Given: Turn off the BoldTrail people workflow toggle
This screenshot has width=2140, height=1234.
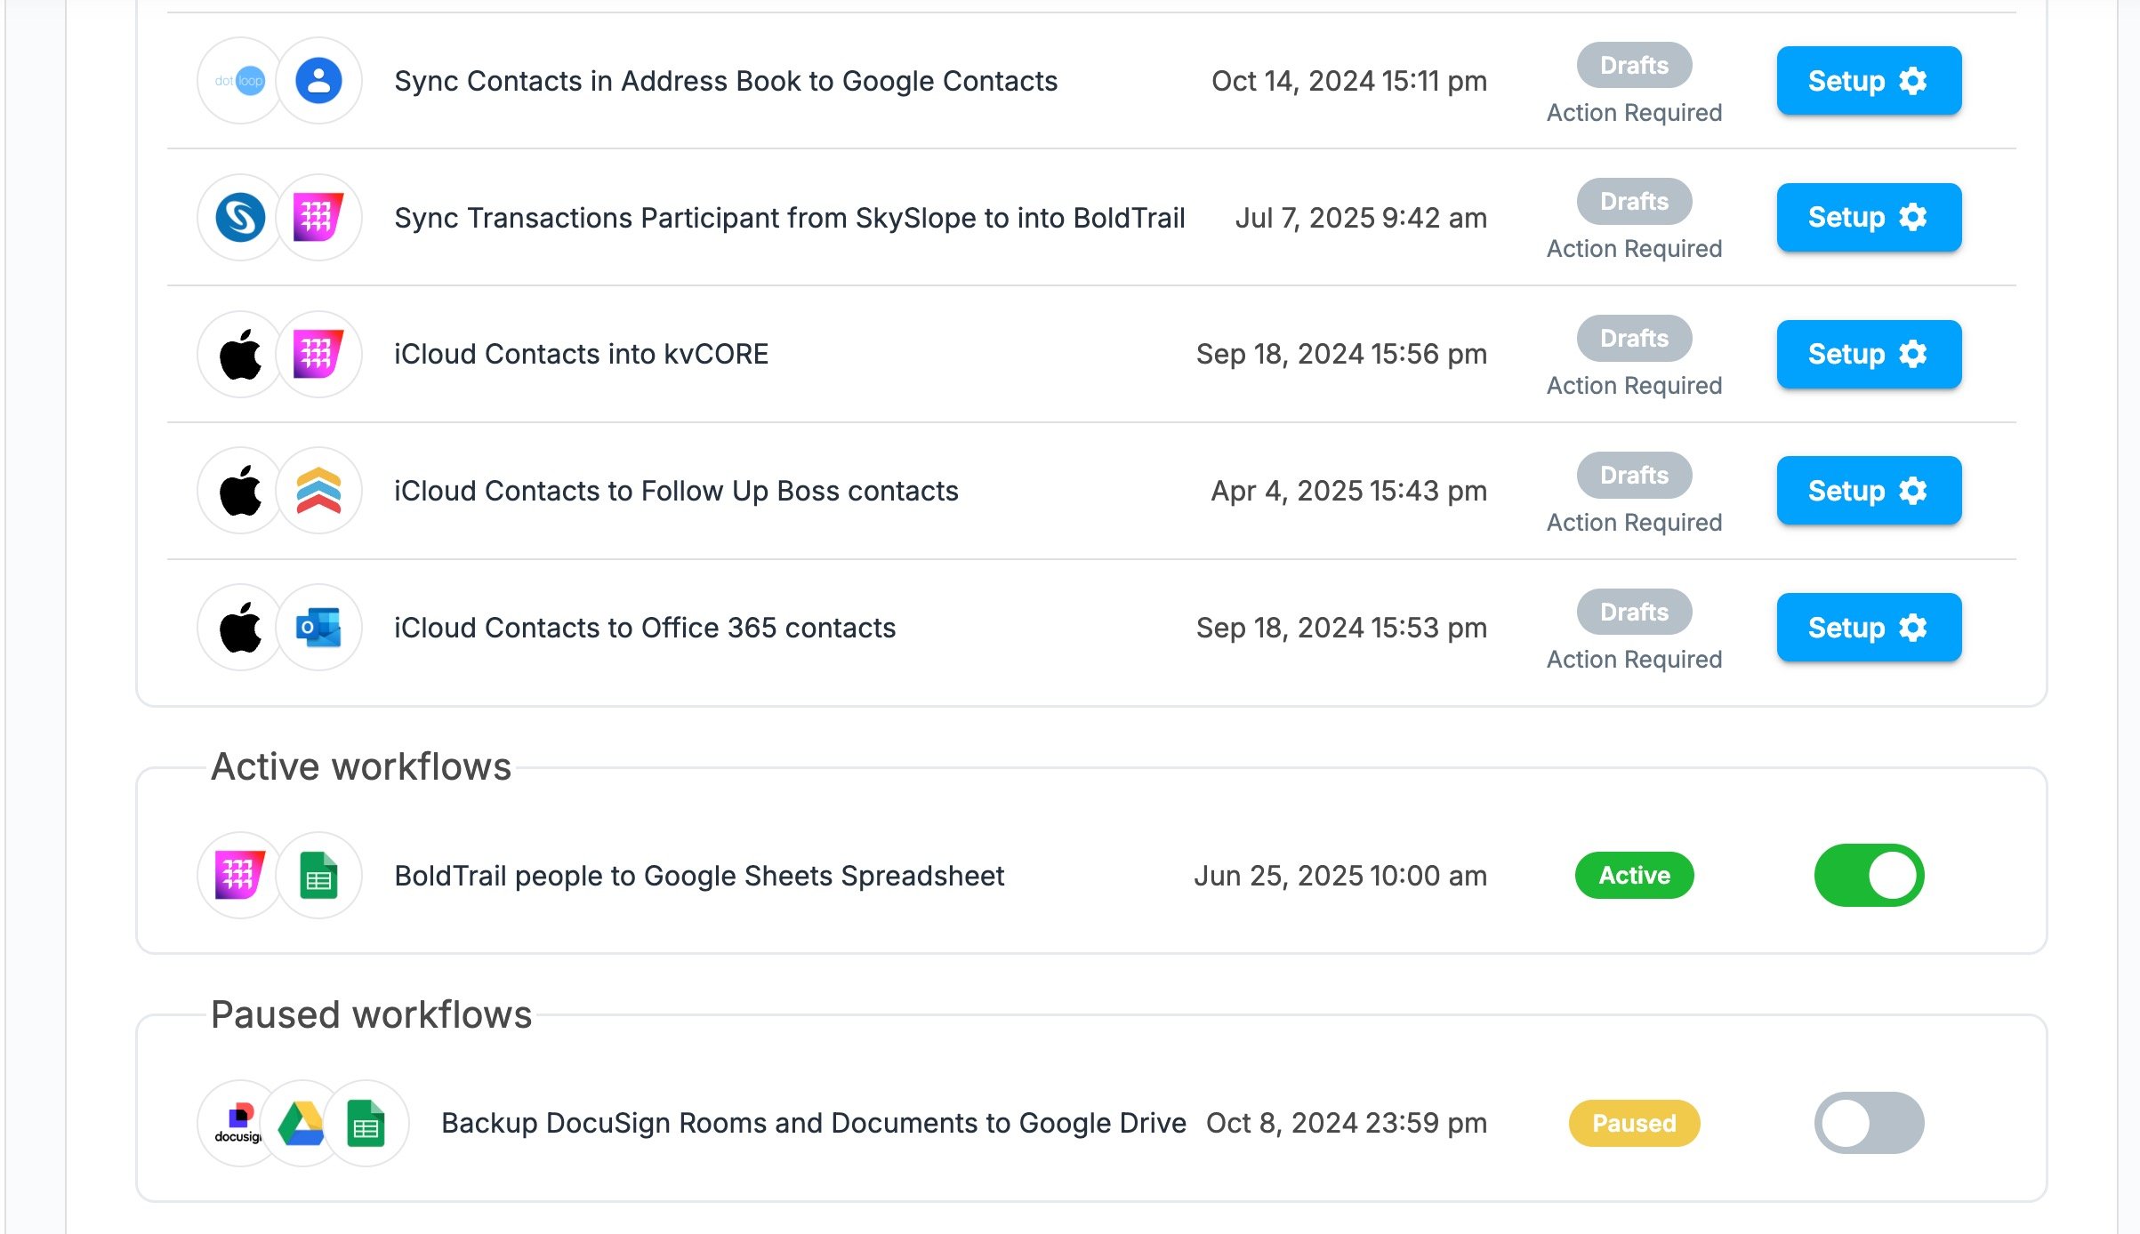Looking at the screenshot, I should tap(1869, 876).
